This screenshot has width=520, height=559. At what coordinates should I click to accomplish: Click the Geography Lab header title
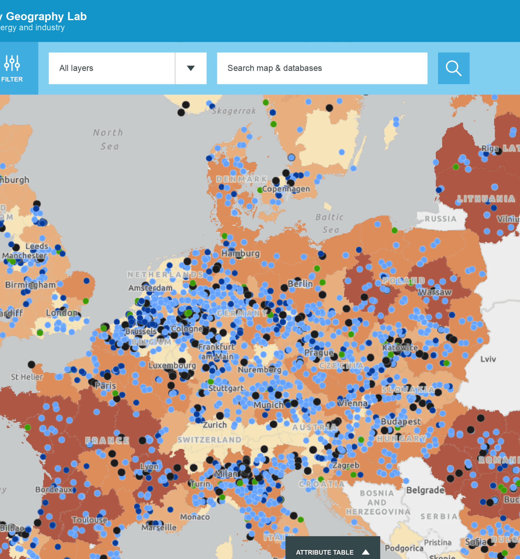[x=46, y=17]
